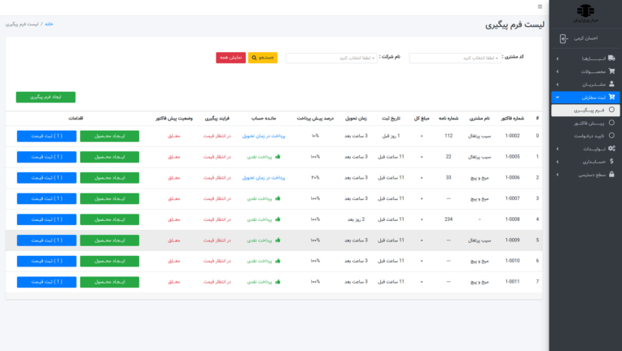Click the green ایجاد فرم پیگیری button
Screen dimensions: 622x351
[46, 97]
